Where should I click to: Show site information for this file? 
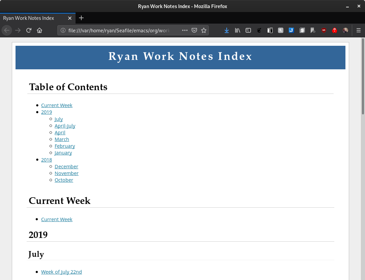click(x=63, y=30)
